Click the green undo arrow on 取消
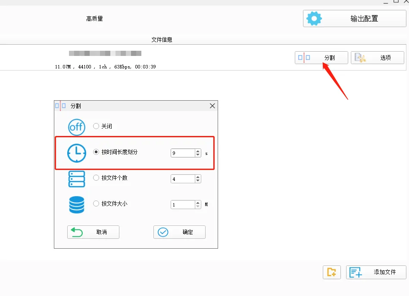This screenshot has width=409, height=296. [77, 232]
